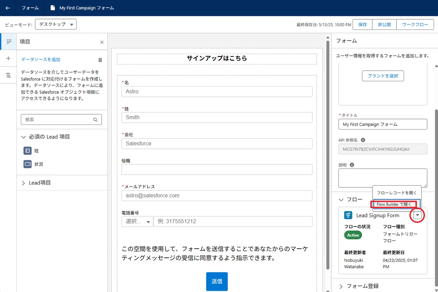Open the layers list sidebar icon
The height and width of the screenshot is (292, 438).
tap(9, 75)
